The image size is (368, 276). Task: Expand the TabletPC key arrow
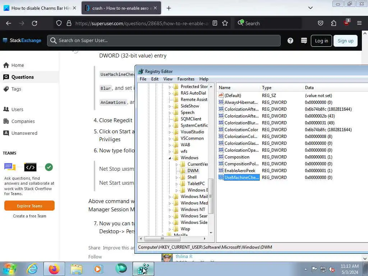[176, 184]
